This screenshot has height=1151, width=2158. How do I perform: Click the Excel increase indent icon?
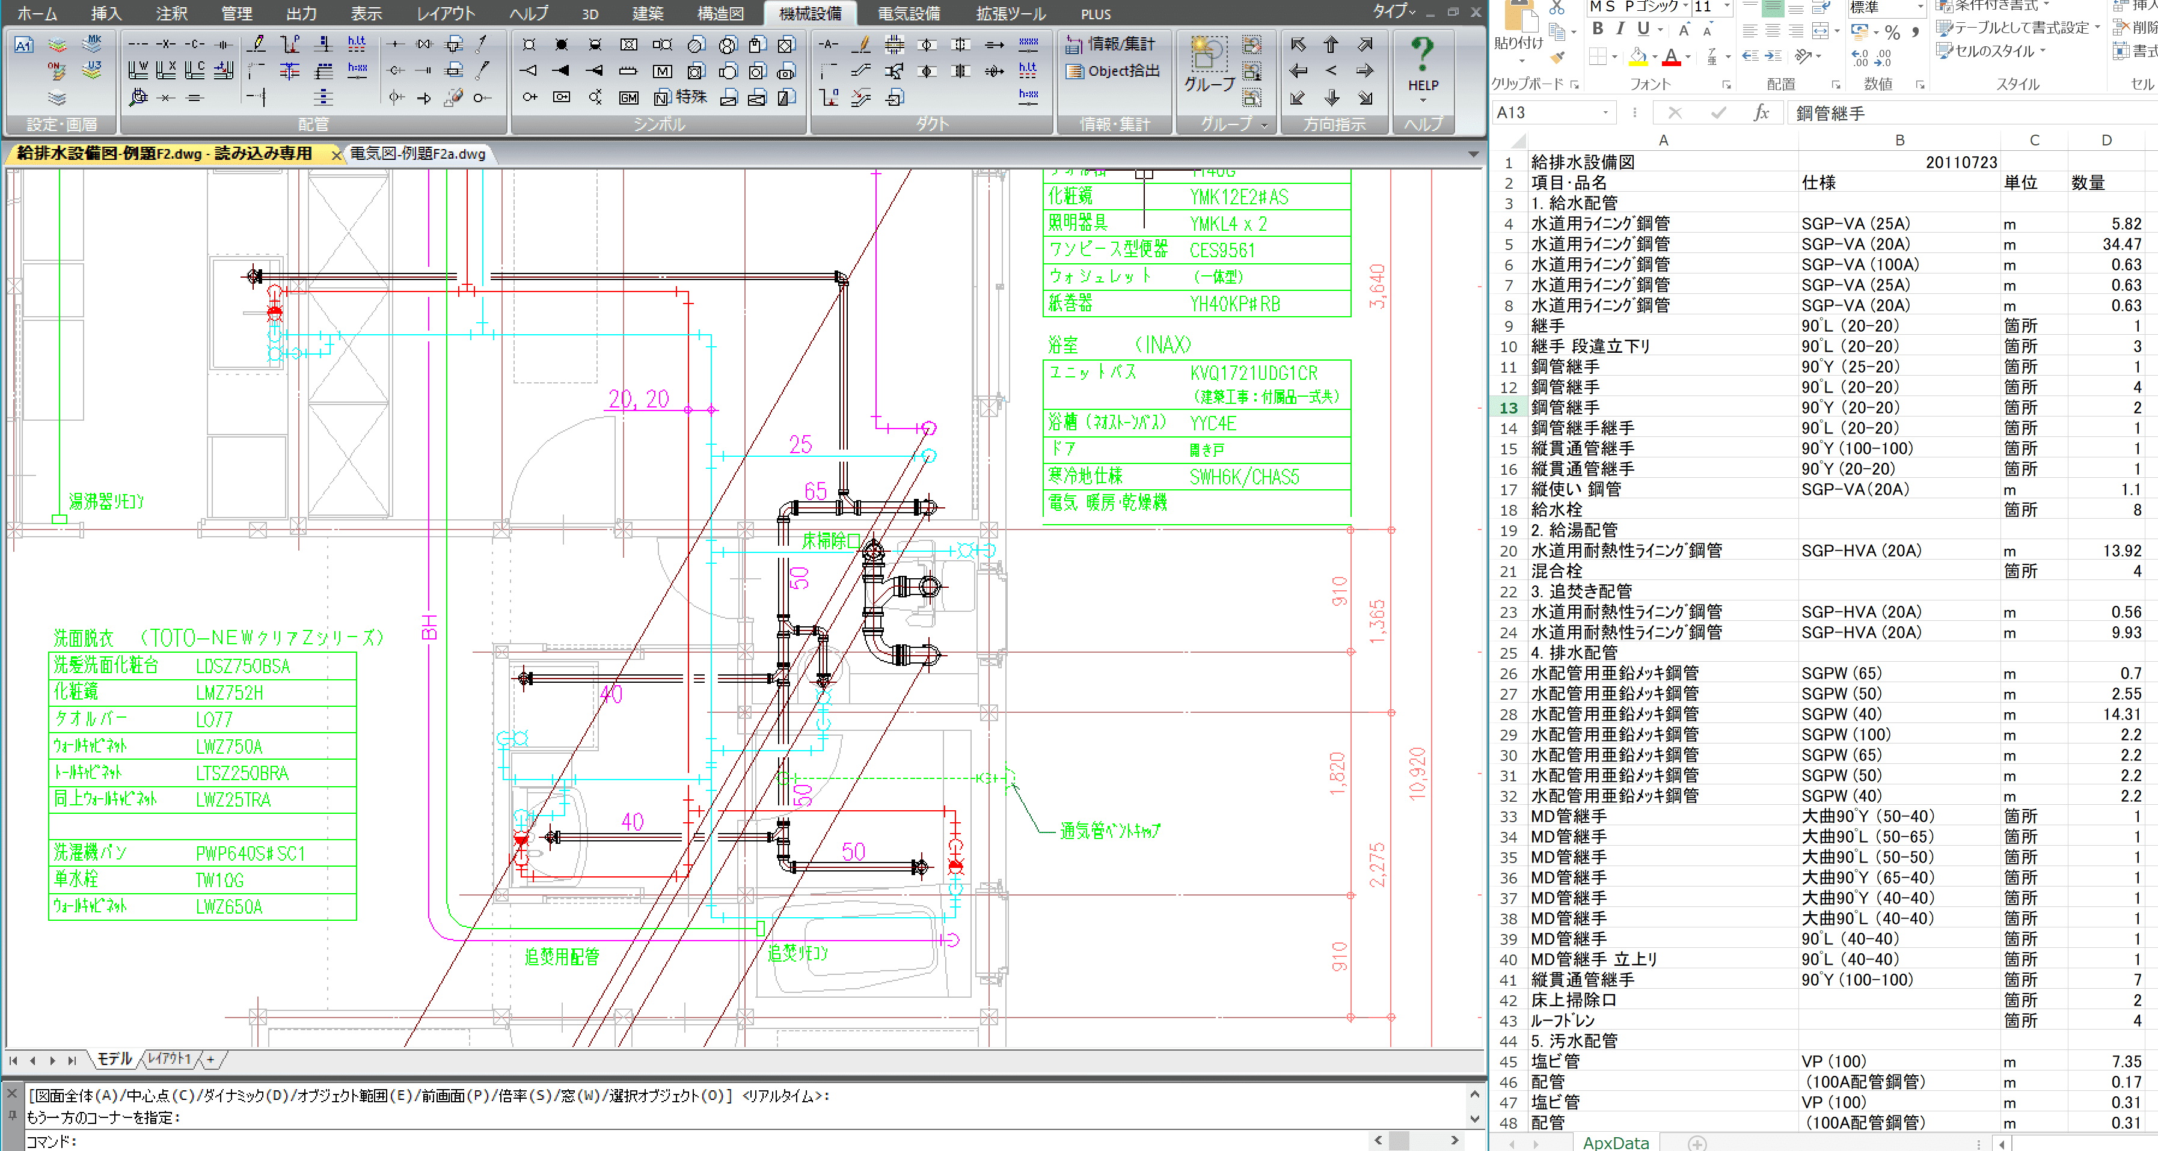pos(1774,55)
